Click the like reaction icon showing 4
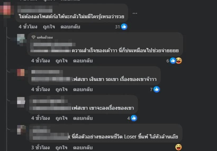The width and height of the screenshot is (217, 151). [x=134, y=118]
